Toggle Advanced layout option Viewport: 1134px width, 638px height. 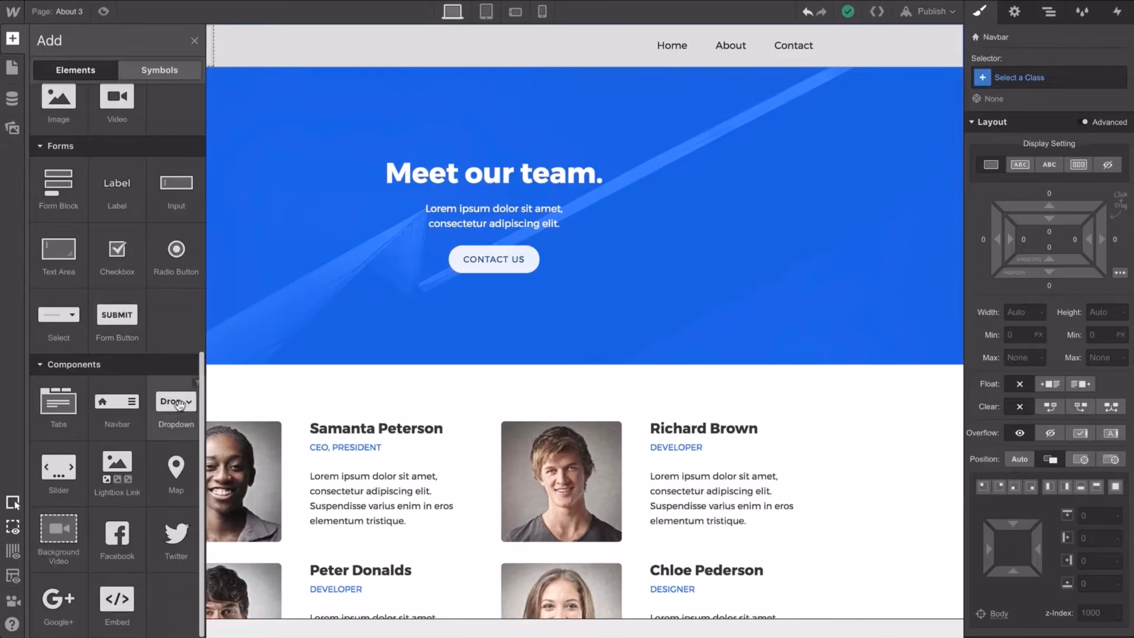(1104, 122)
